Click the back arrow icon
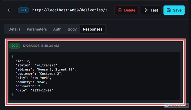 (x=10, y=10)
